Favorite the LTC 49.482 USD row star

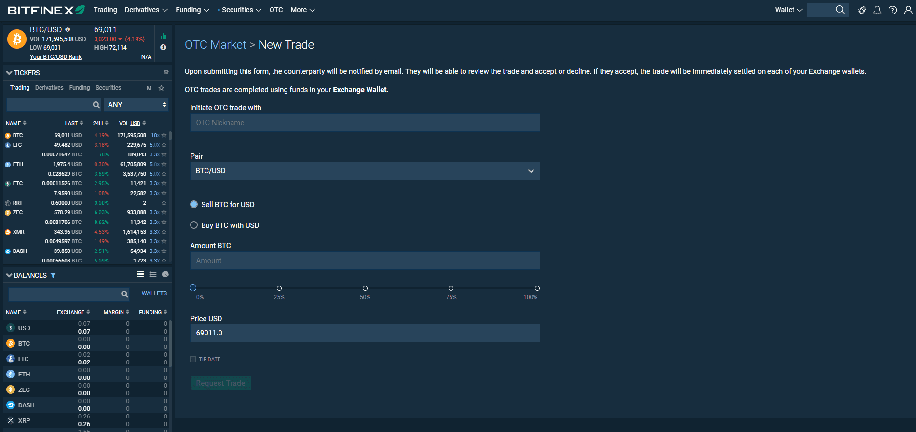(164, 145)
